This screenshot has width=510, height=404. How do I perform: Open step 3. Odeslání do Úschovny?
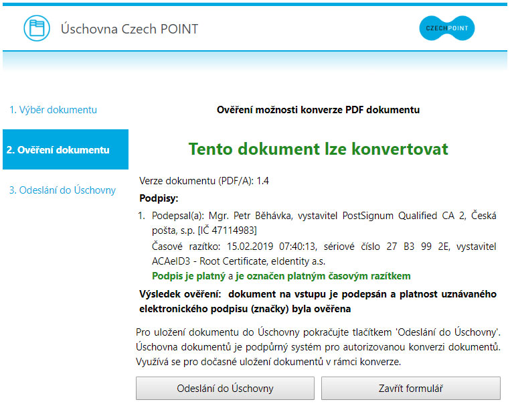[62, 190]
